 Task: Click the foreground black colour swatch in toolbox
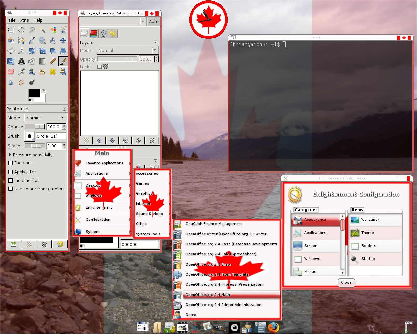pos(34,93)
